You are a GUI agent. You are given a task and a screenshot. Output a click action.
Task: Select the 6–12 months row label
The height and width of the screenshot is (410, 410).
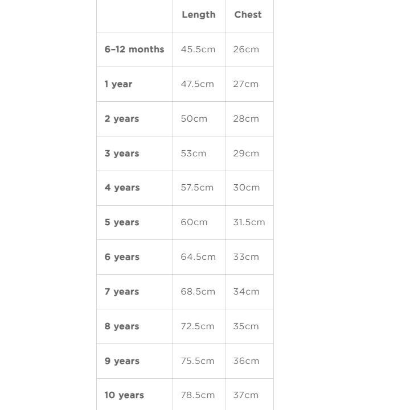tap(134, 49)
